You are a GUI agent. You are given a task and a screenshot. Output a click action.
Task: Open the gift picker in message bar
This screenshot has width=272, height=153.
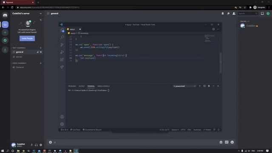(221, 142)
